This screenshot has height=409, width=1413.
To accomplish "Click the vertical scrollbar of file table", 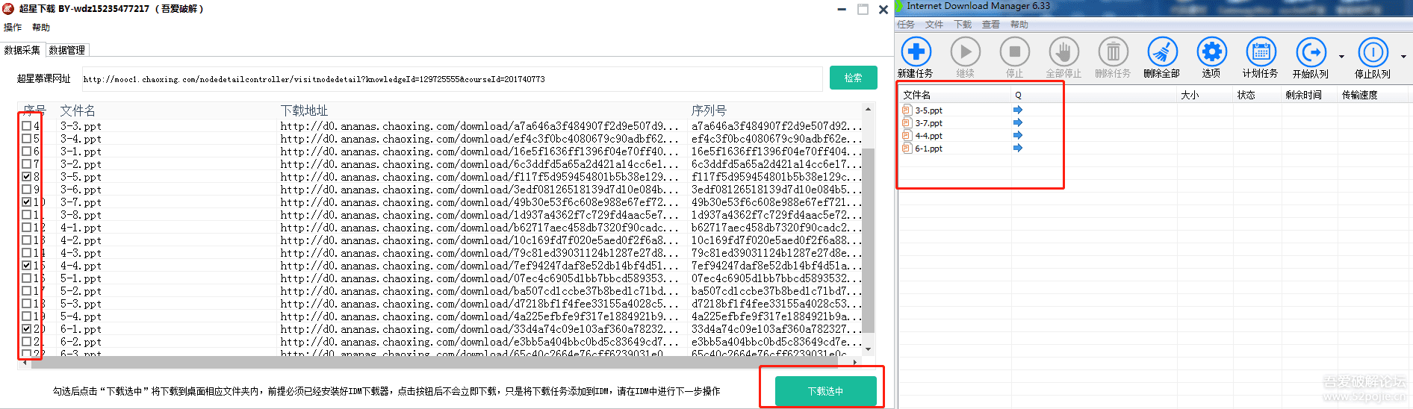I will 868,239.
